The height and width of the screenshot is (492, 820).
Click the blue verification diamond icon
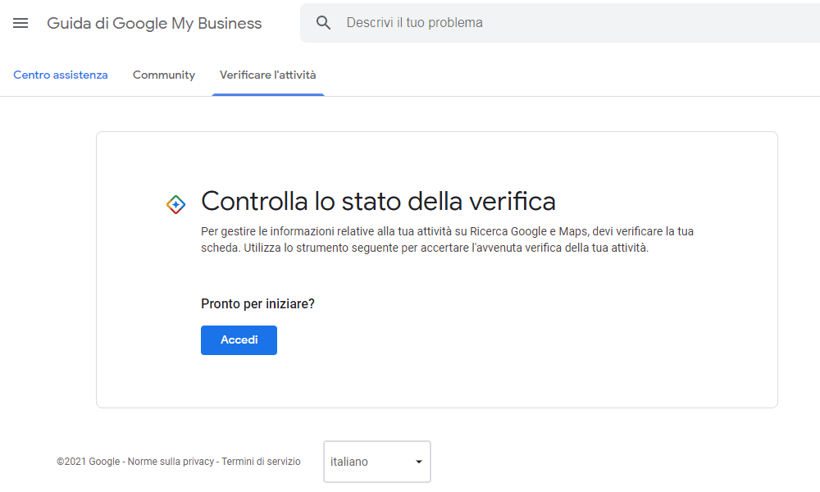176,203
